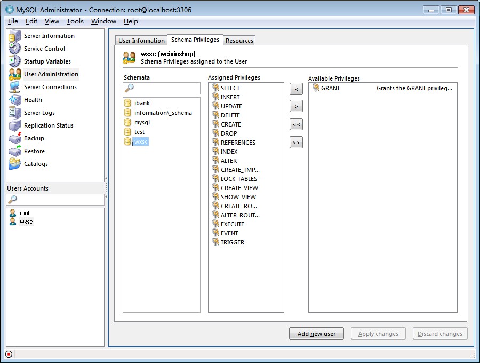480x363 pixels.
Task: Select the DELETE privilege
Action: point(230,115)
